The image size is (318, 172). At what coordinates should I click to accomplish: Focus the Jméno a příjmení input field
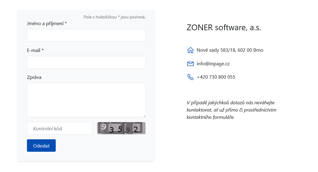(x=86, y=35)
